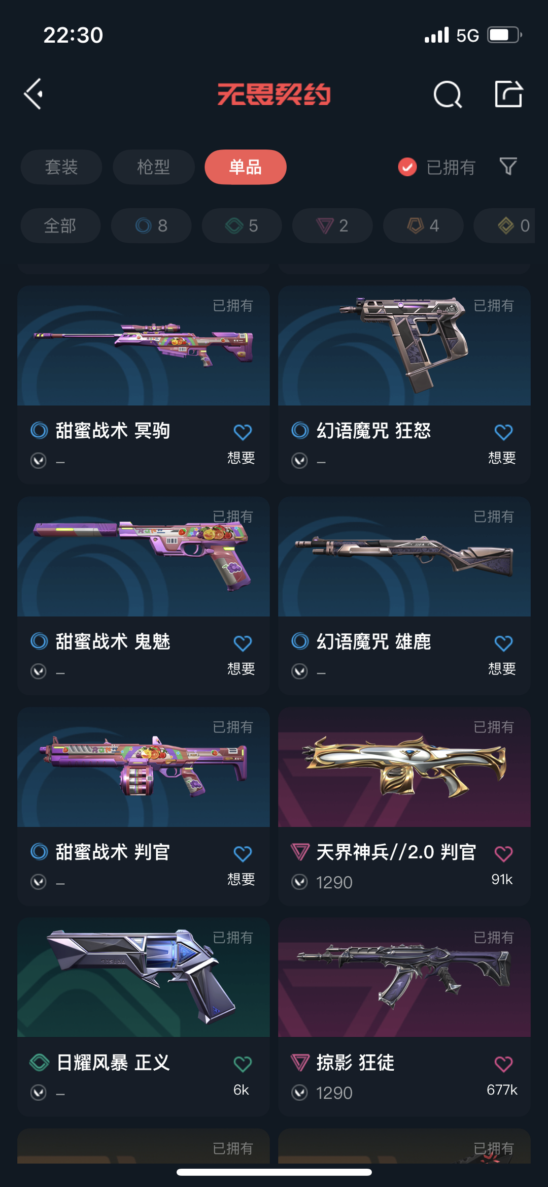Tap heart icon for 日耀风暴 正义
548x1187 pixels.
[x=243, y=1064]
